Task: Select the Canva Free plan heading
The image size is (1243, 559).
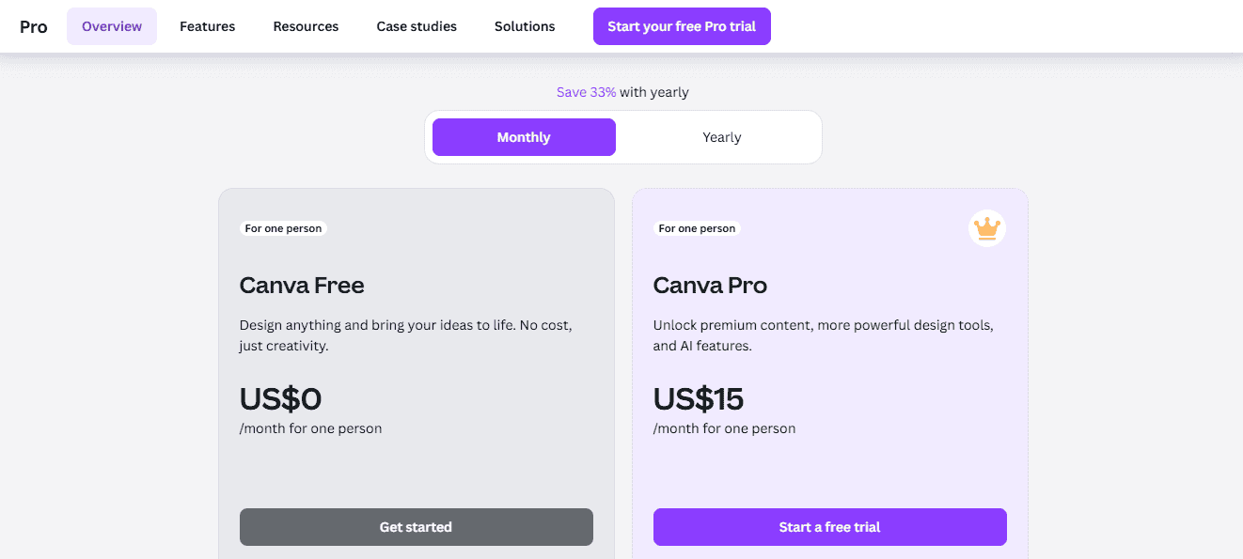Action: click(302, 285)
